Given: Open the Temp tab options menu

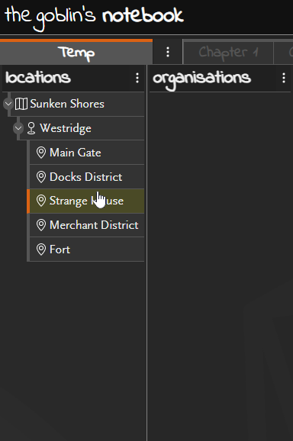Looking at the screenshot, I should pos(168,52).
